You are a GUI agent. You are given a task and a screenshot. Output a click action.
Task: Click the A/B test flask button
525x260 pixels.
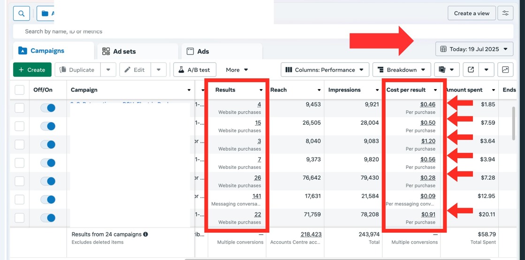194,70
